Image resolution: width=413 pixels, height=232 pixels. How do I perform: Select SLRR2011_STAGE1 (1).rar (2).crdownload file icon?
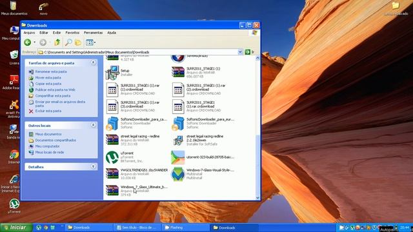(x=178, y=90)
